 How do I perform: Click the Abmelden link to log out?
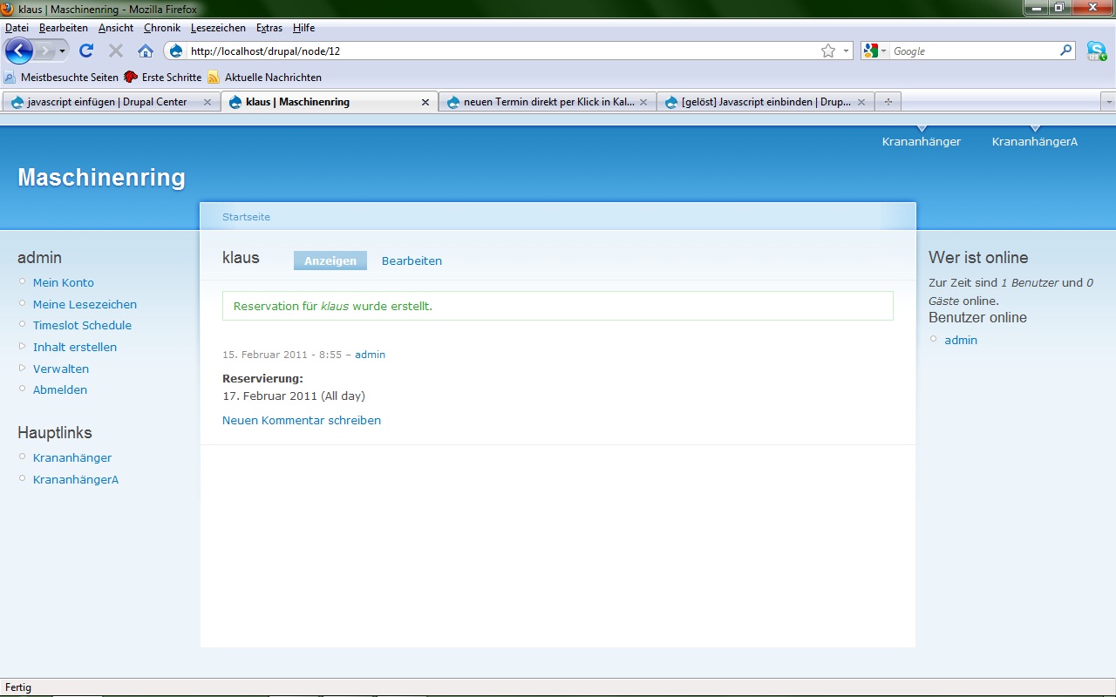(60, 389)
